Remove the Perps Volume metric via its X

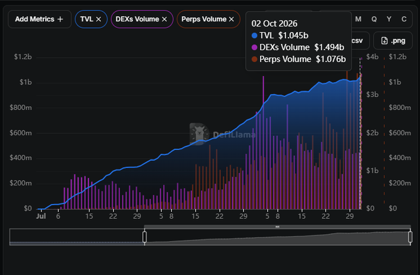pyautogui.click(x=232, y=19)
